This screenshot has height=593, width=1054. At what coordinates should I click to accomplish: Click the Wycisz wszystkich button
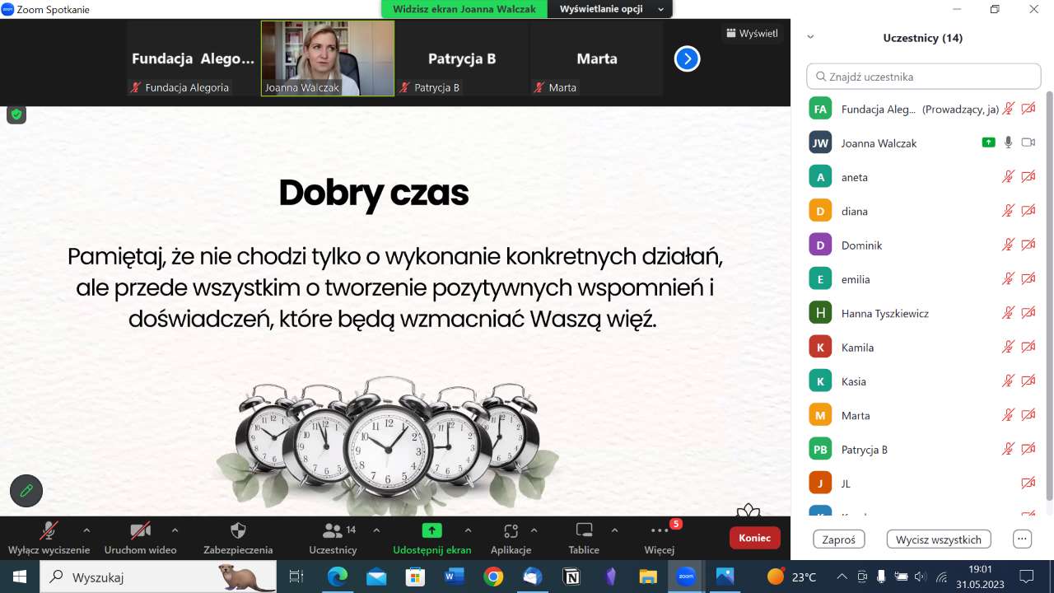(x=938, y=539)
